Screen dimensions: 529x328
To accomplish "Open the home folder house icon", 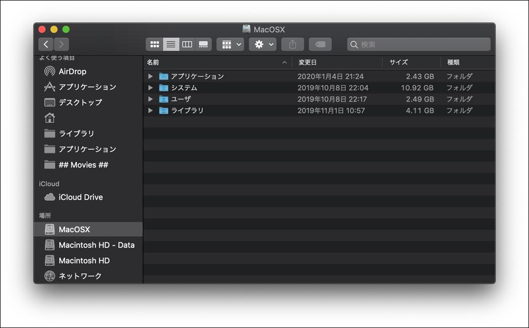I will [50, 118].
